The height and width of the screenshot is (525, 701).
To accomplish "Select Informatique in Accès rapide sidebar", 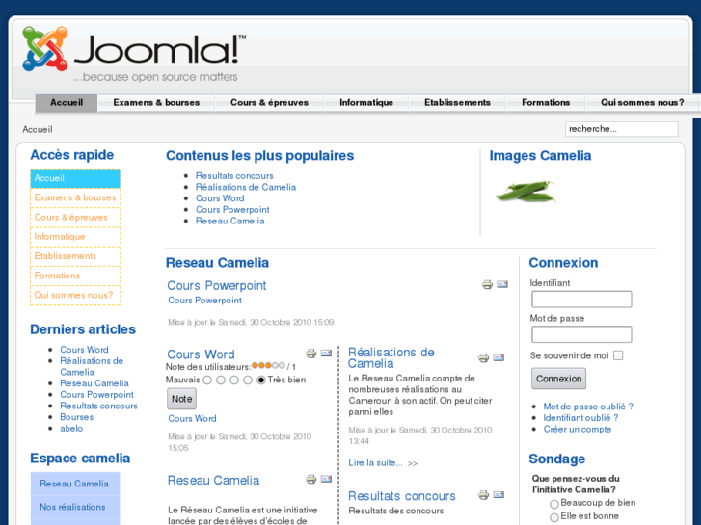I will (75, 237).
